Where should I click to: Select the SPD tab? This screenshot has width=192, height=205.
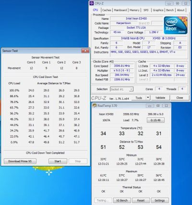(x=146, y=10)
